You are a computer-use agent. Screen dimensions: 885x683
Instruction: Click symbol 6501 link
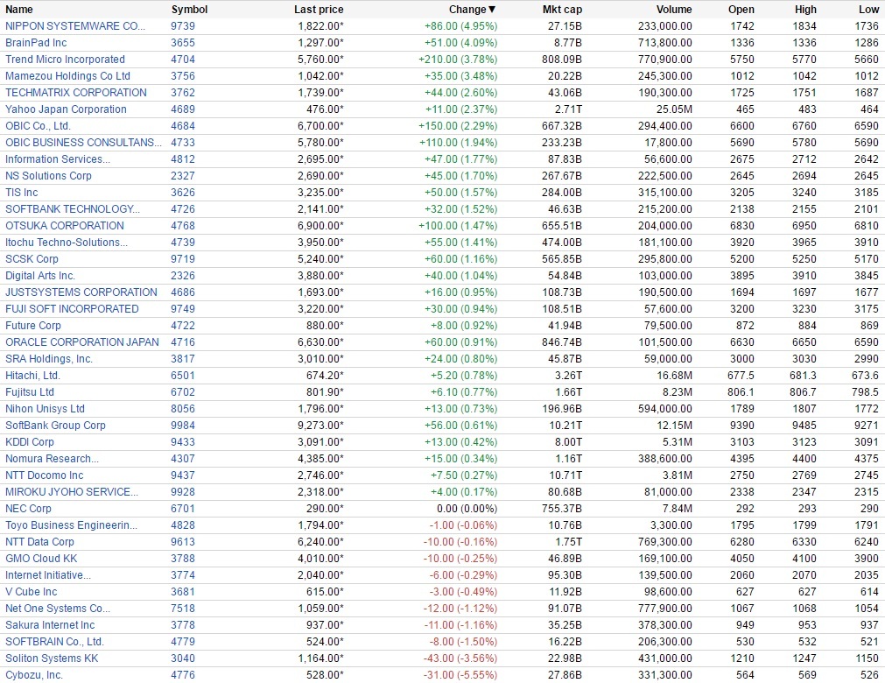[x=183, y=376]
